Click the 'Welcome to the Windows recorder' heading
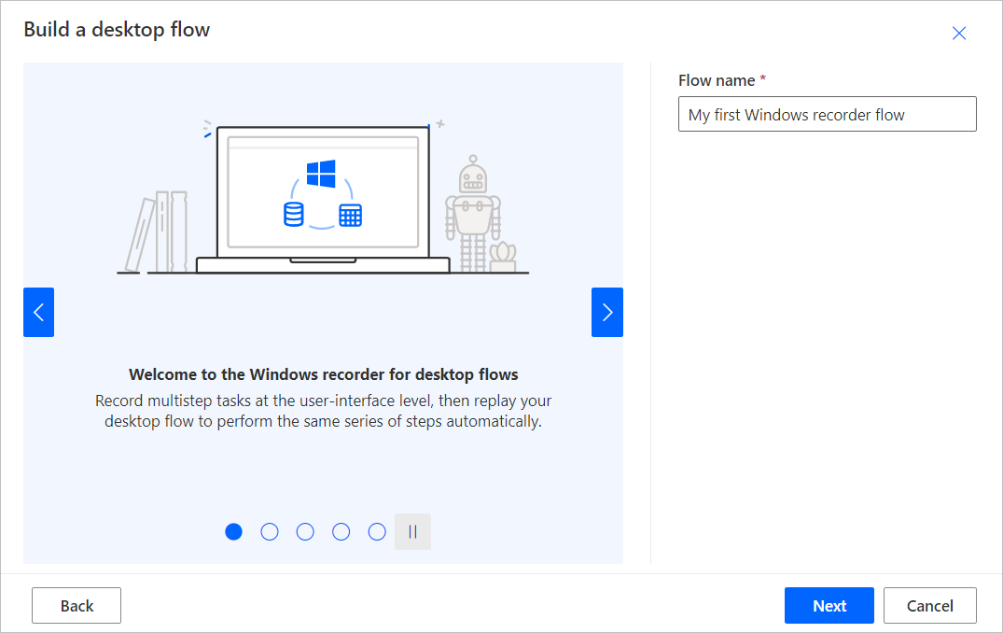This screenshot has width=1003, height=633. click(x=323, y=374)
